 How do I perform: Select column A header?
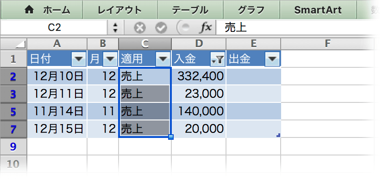click(57, 44)
